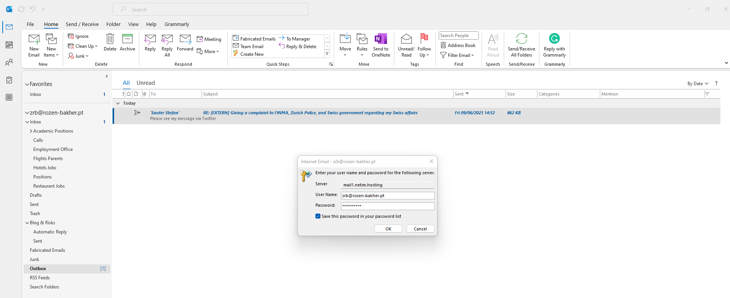Screen dimensions: 730x298
Task: Open the Rules menu
Action: pos(362,45)
